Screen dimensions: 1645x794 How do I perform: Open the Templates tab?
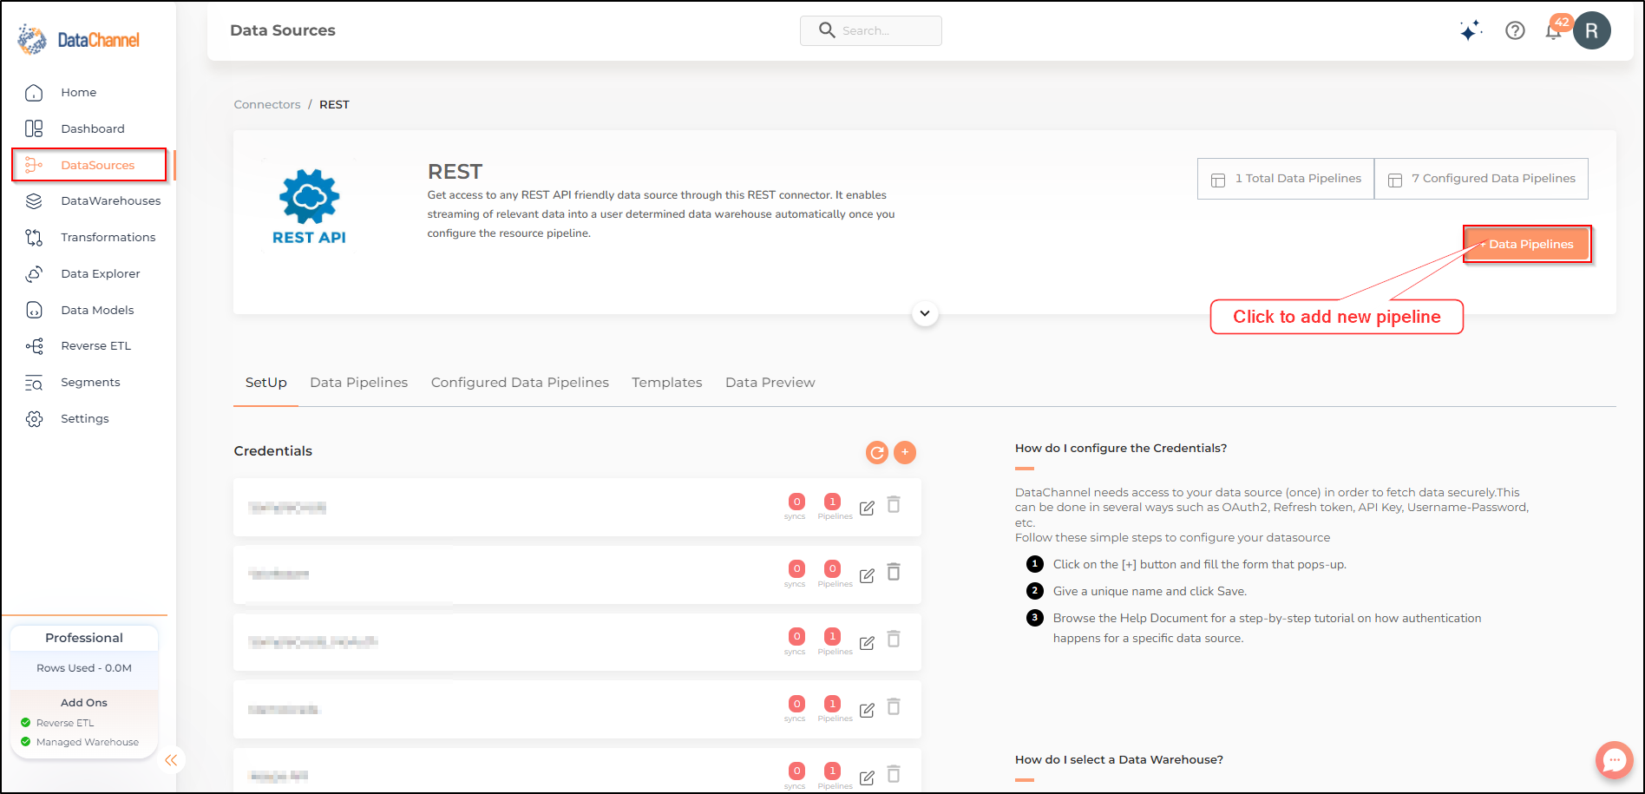click(x=666, y=383)
